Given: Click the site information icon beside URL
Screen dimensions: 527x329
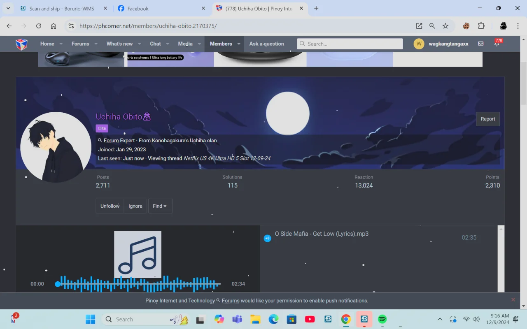Looking at the screenshot, I should pos(71,26).
